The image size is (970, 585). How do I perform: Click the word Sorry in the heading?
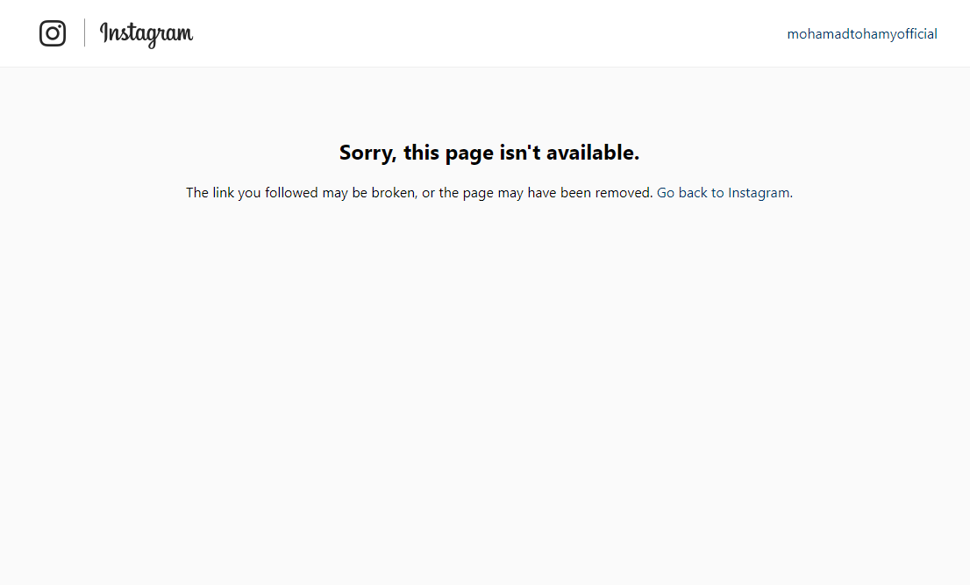(367, 153)
